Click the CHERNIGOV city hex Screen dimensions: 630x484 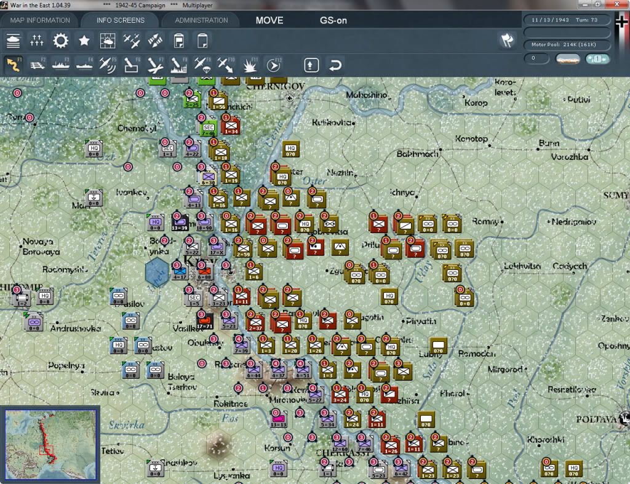pyautogui.click(x=290, y=98)
